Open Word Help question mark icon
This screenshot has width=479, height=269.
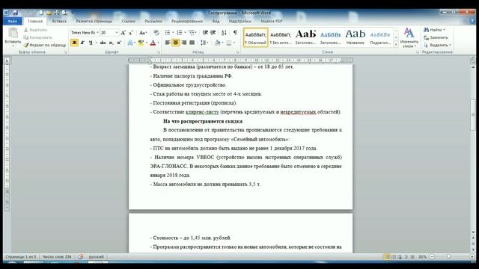[472, 21]
